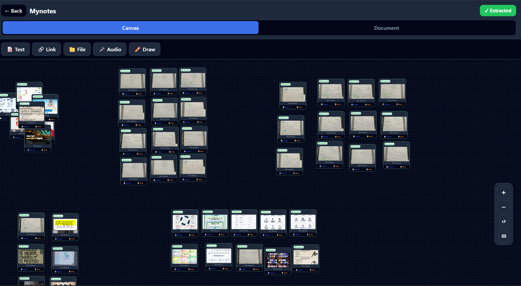Show text of the night bridge image card
Viewport: 521px width, 286px height.
point(45,150)
